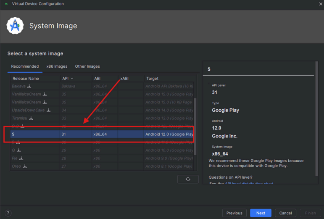Screen dimensions: 327x219
Task: Click the Target column header
Action: (169, 79)
